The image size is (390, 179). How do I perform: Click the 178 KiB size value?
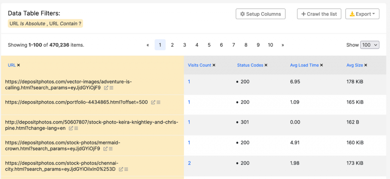(x=355, y=82)
